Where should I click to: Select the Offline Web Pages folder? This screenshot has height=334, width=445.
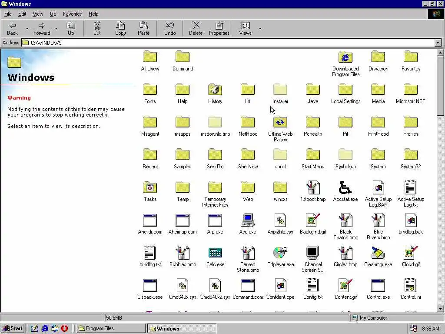pyautogui.click(x=280, y=122)
